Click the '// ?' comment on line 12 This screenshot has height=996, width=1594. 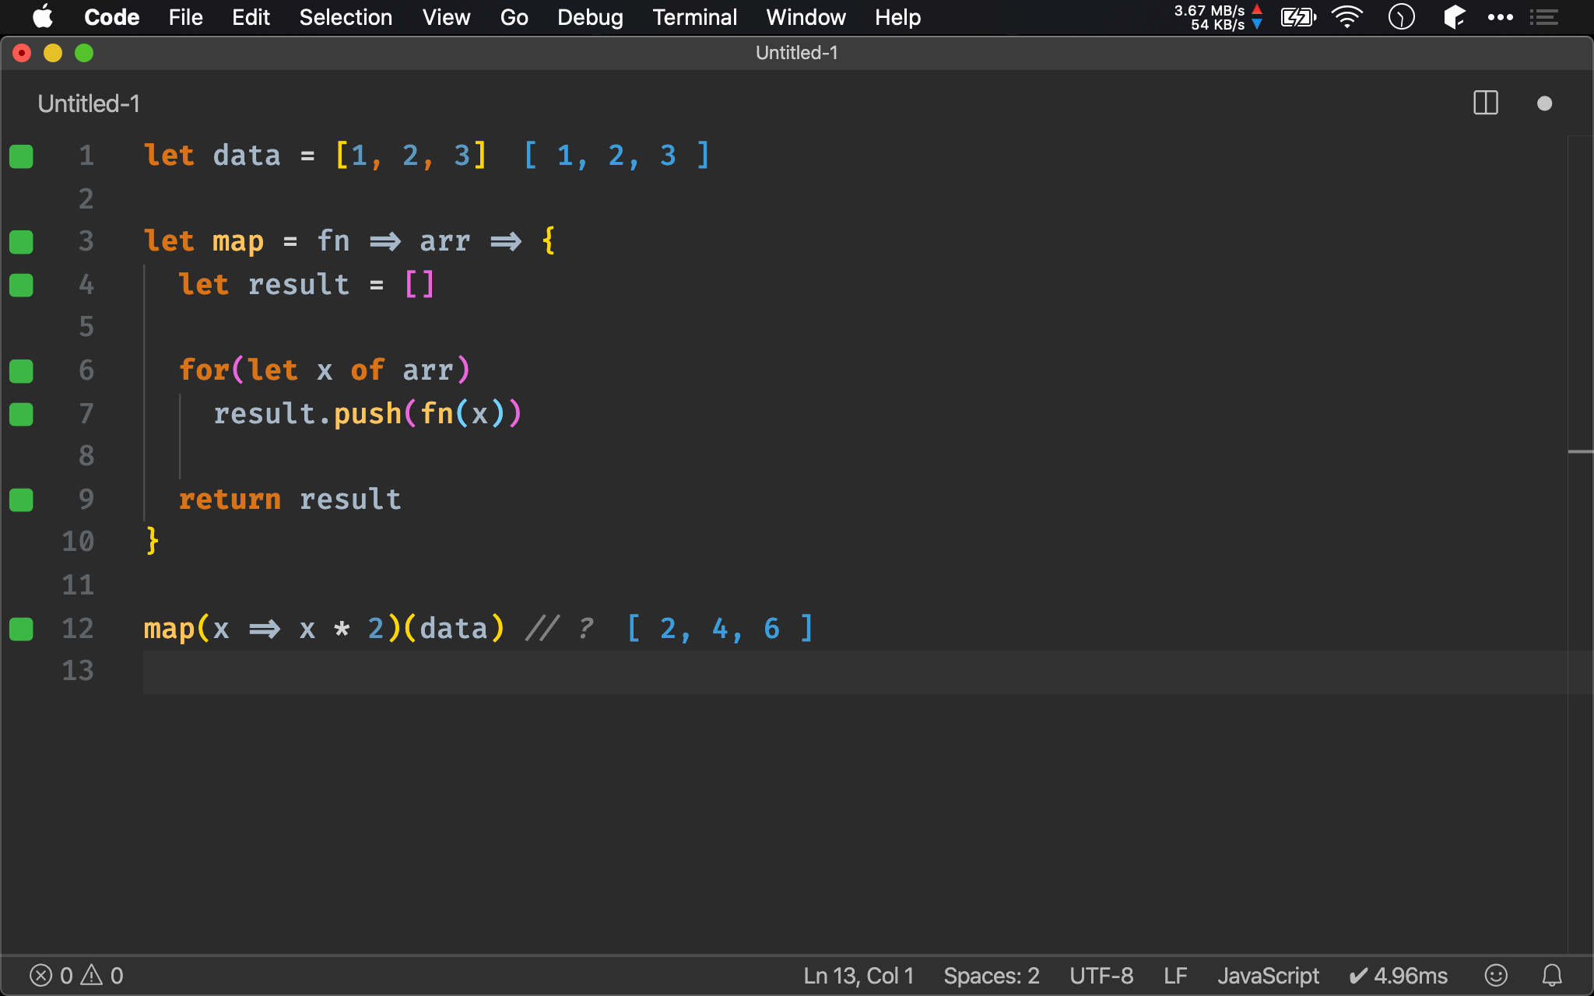pyautogui.click(x=560, y=628)
